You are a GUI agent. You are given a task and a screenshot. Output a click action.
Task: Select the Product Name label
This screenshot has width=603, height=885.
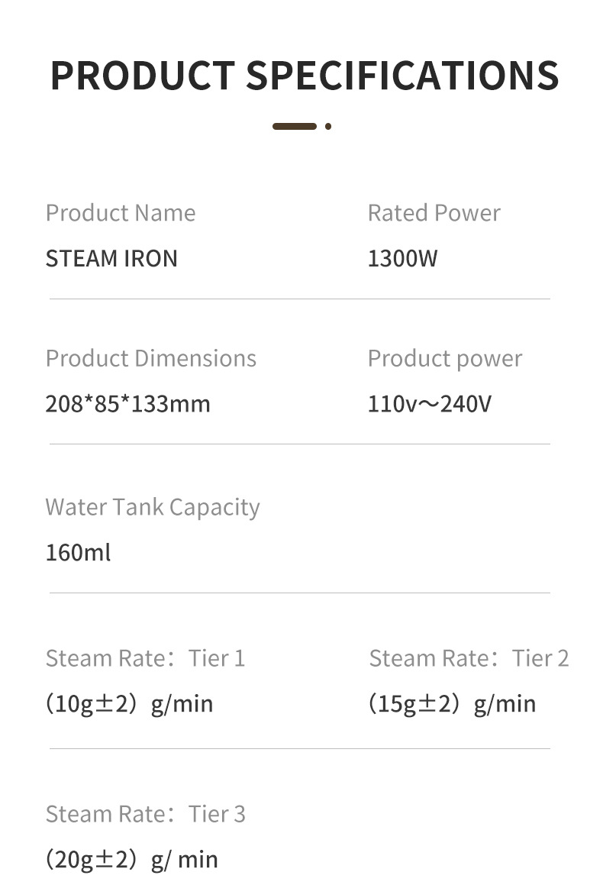[121, 213]
